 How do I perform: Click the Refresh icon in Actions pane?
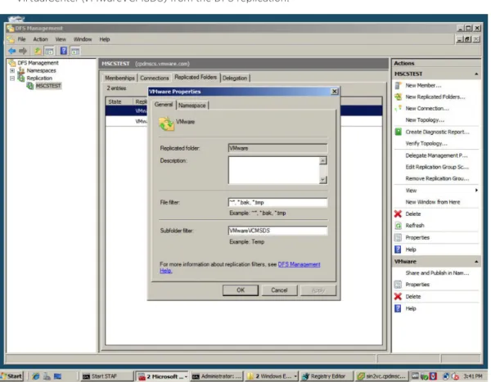pos(398,226)
